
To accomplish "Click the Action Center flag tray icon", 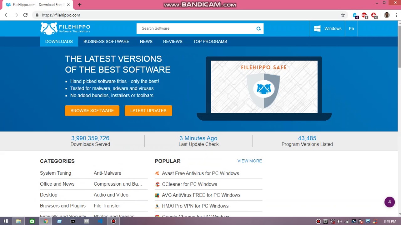I will point(361,222).
